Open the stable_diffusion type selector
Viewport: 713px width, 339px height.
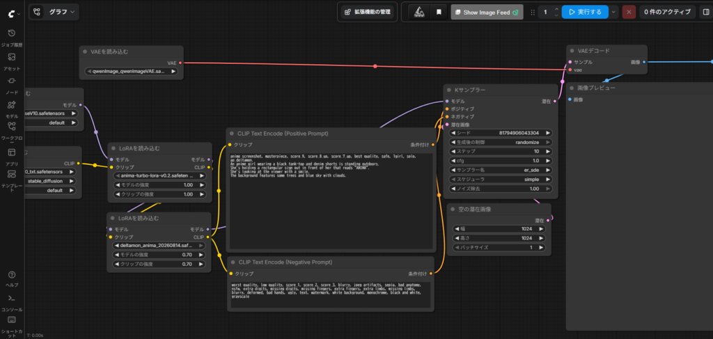[49, 181]
